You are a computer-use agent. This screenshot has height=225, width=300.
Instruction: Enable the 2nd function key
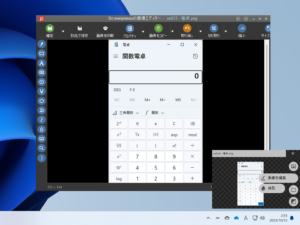119,123
